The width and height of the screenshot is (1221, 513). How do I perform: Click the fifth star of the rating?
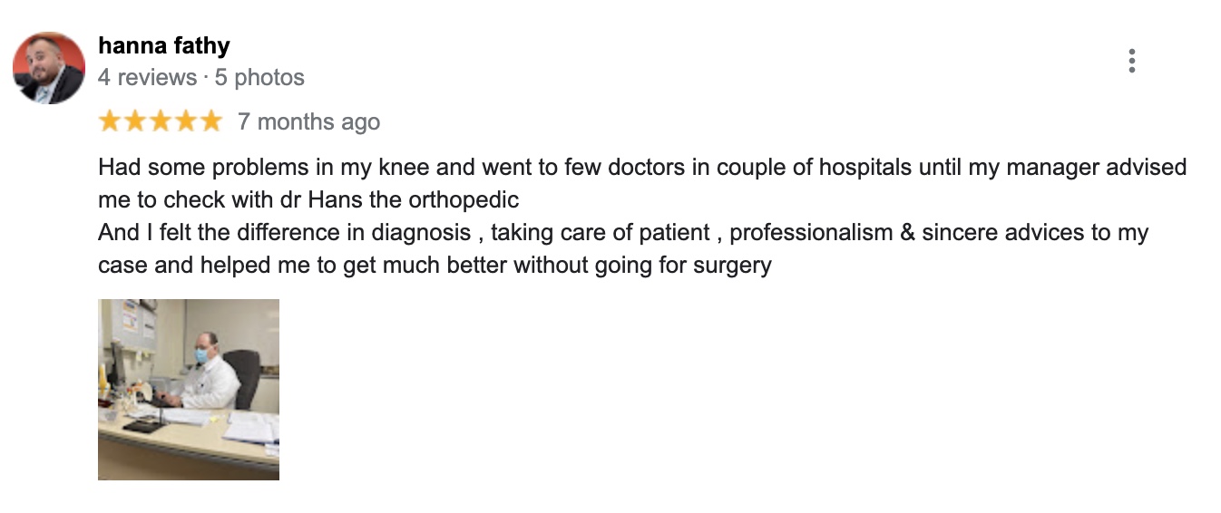click(x=210, y=121)
